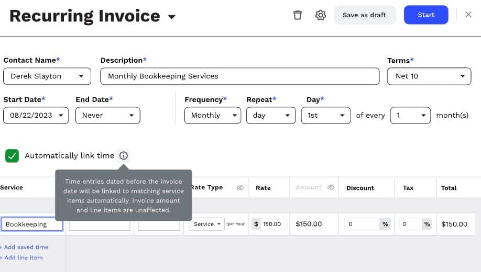Click the Discount percent input field
Screen dimensions: 481x272
coord(362,224)
